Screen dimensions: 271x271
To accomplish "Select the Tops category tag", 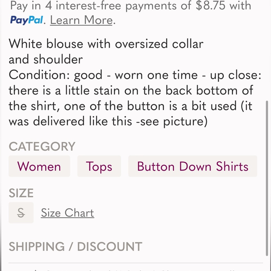I will (99, 166).
